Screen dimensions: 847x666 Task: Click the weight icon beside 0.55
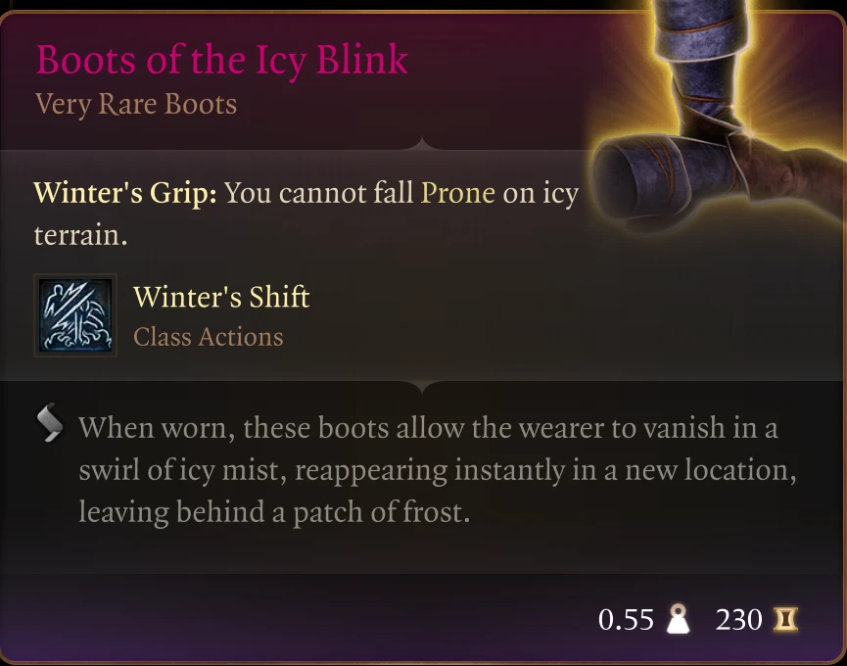pyautogui.click(x=678, y=619)
